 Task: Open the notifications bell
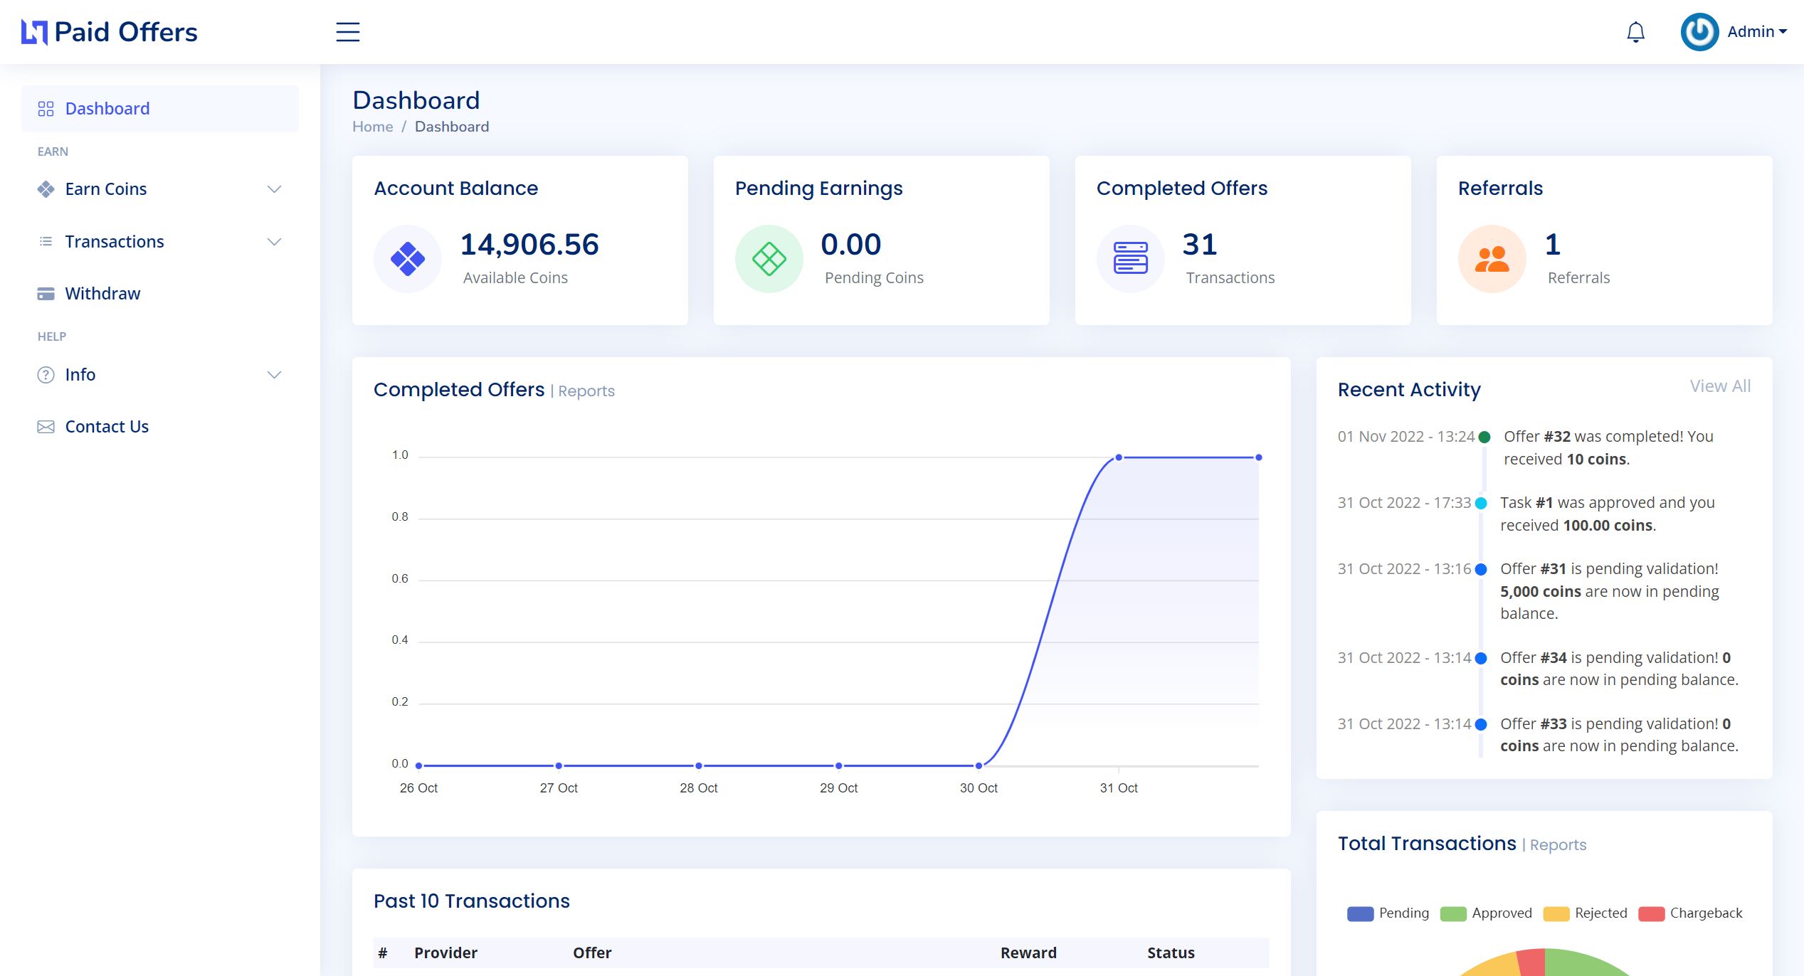pos(1635,32)
